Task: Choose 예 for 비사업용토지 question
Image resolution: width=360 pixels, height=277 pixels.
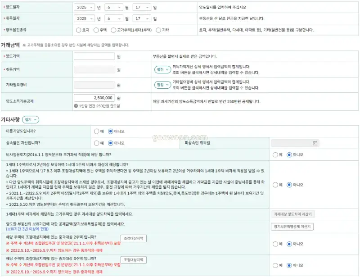Action: 275,154
